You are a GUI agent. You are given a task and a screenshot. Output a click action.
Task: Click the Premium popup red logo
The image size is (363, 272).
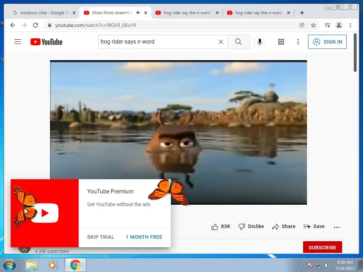45,213
